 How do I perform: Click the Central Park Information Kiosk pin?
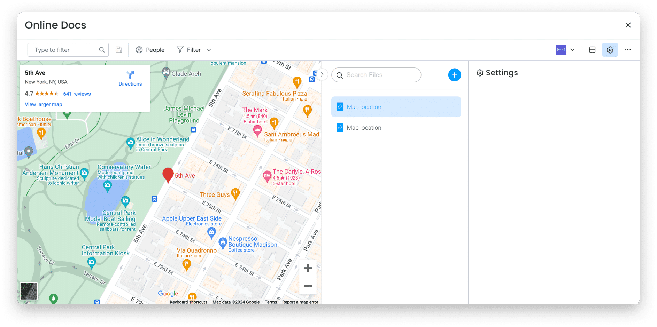click(x=92, y=263)
